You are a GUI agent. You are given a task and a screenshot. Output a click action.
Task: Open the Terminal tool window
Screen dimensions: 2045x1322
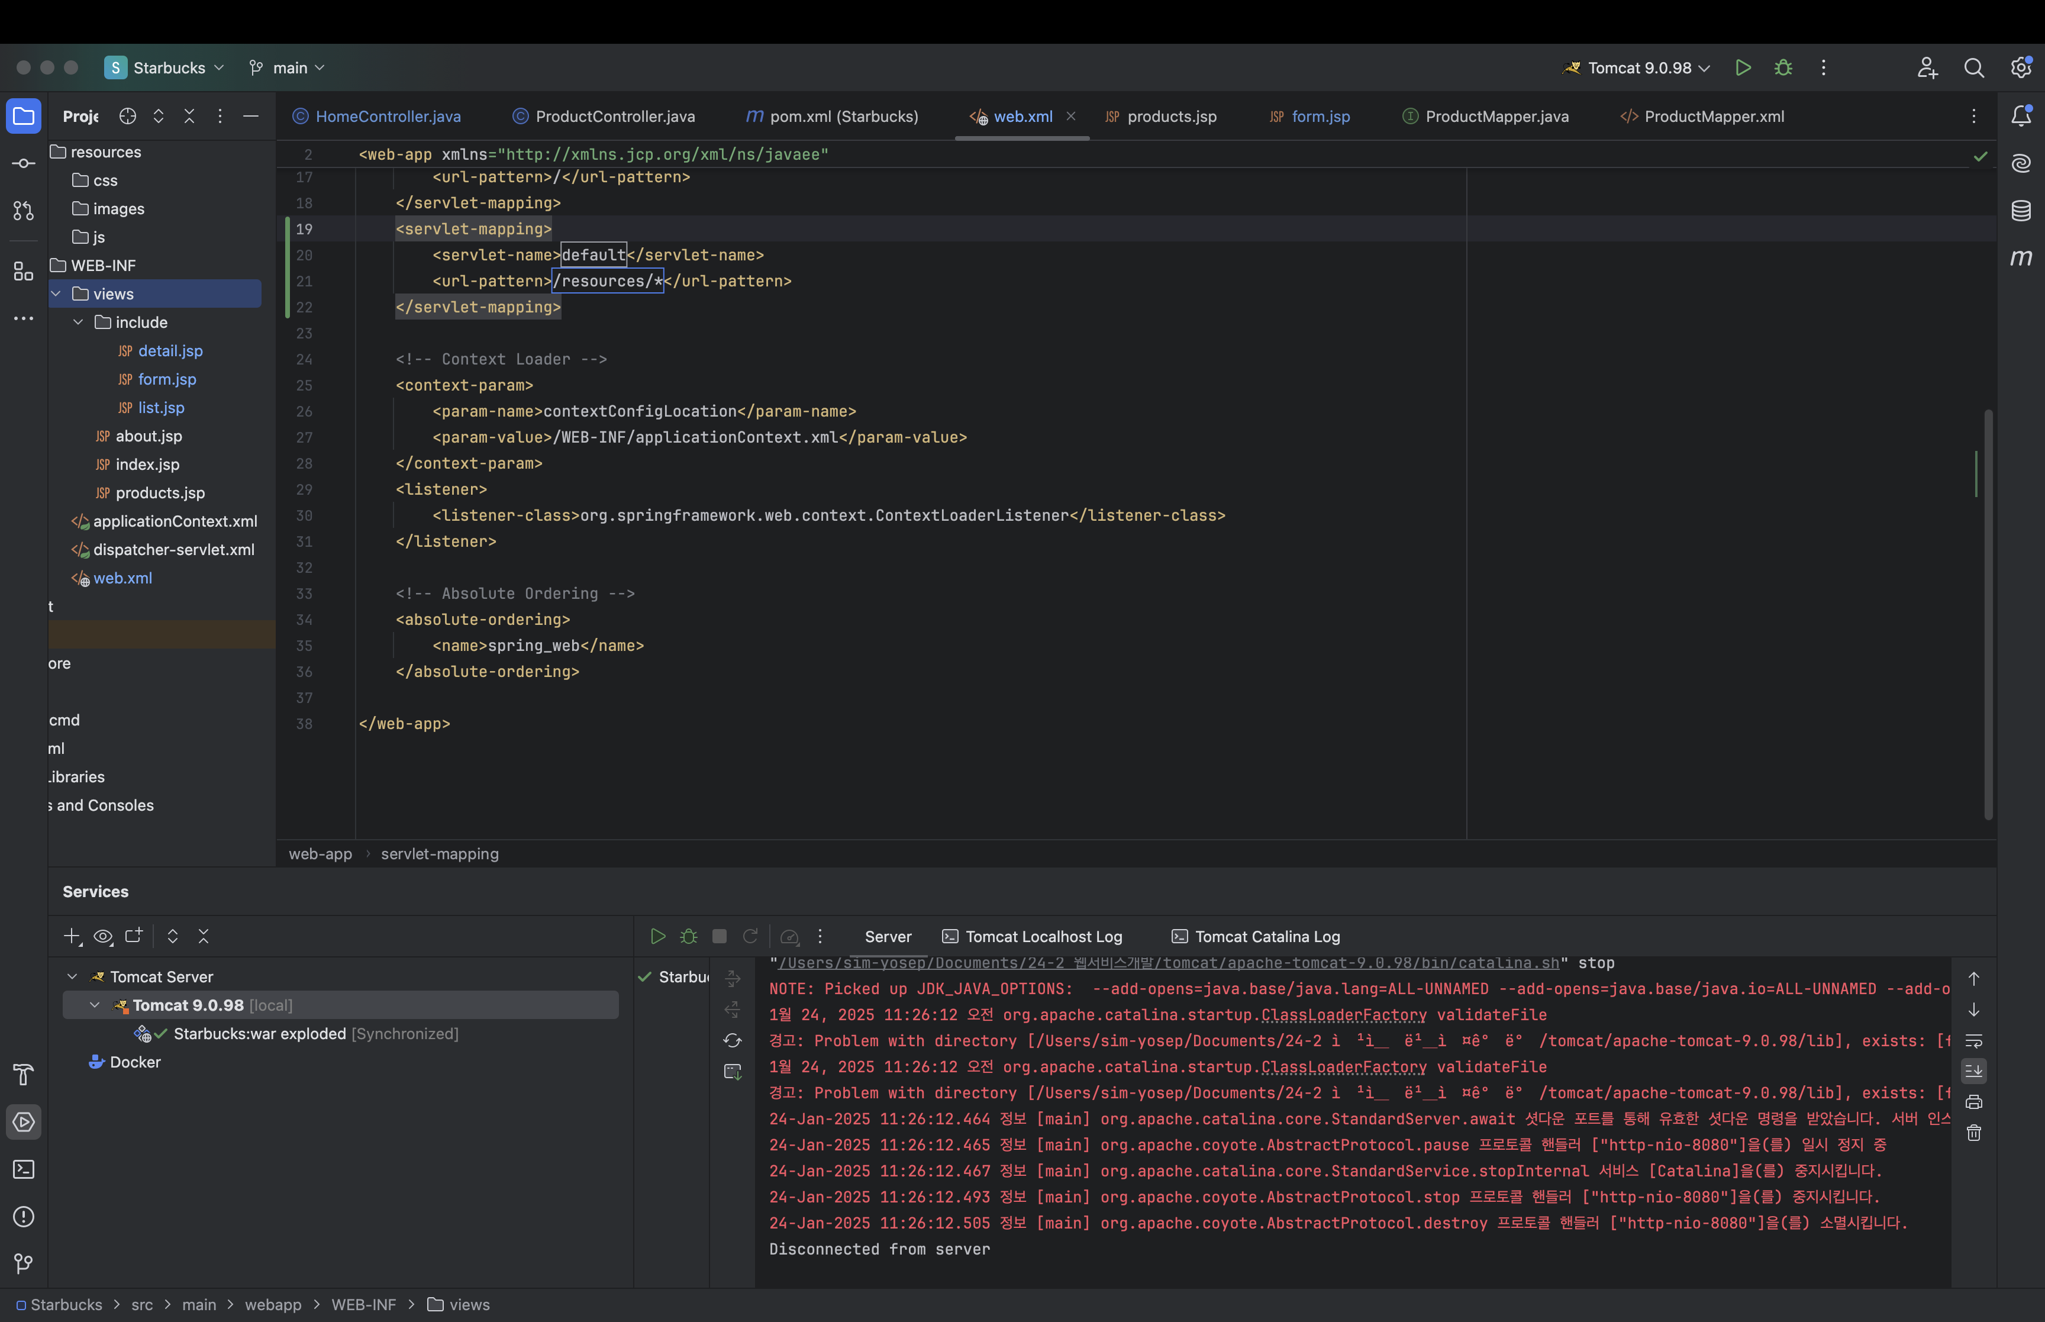pyautogui.click(x=23, y=1169)
